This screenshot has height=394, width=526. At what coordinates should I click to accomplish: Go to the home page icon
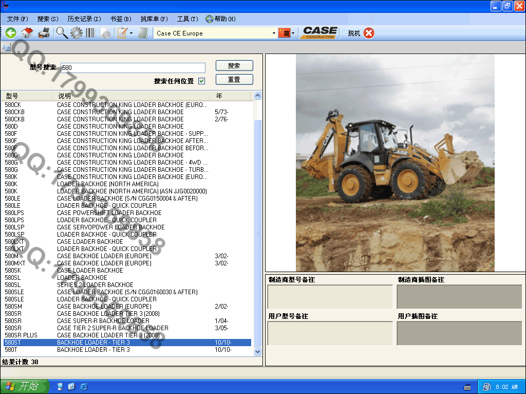(x=27, y=33)
